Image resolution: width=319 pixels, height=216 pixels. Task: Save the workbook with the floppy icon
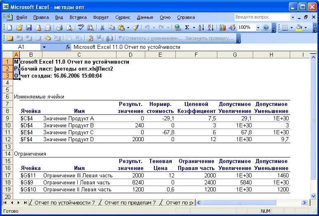29,28
